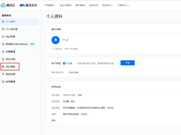181x135 pixels.
Task: Click the pencil icon to edit nickname
Action: click(x=68, y=40)
